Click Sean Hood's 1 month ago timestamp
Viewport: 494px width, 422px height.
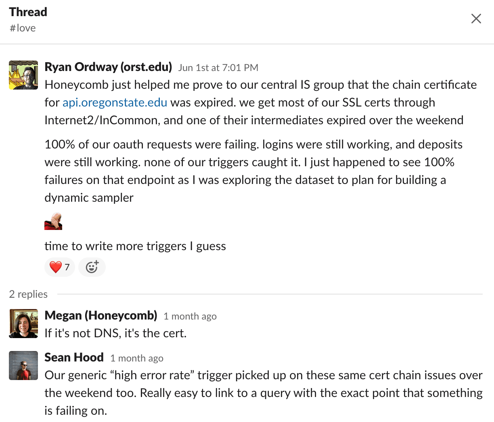pyautogui.click(x=136, y=358)
